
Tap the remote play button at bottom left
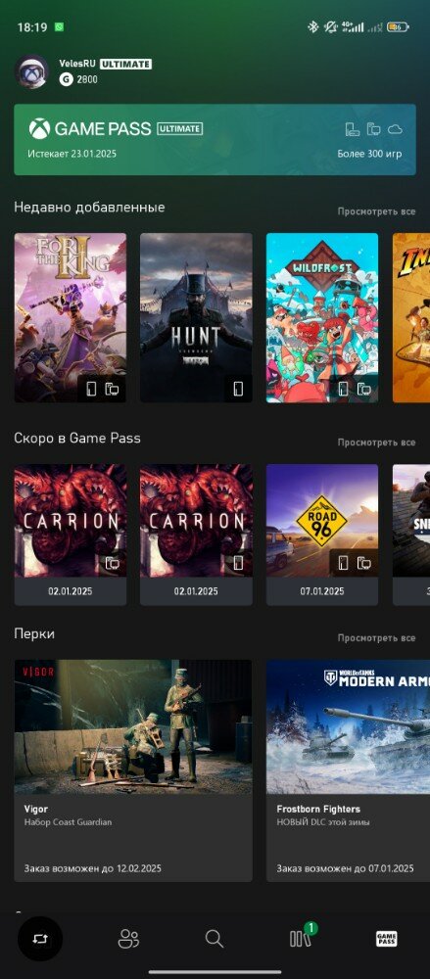[40, 938]
